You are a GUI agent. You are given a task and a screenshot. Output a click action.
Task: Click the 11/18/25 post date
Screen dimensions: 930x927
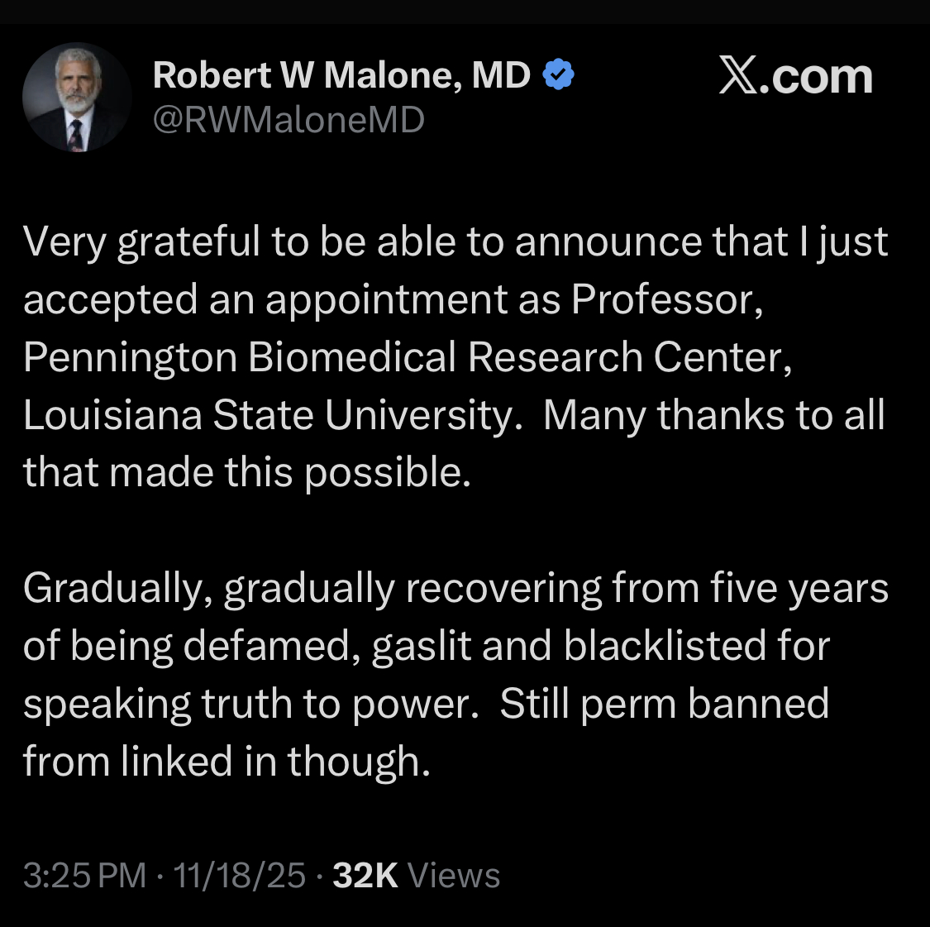coord(239,876)
